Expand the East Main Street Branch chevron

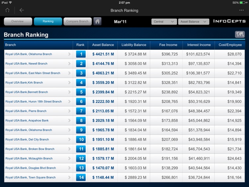point(69,73)
